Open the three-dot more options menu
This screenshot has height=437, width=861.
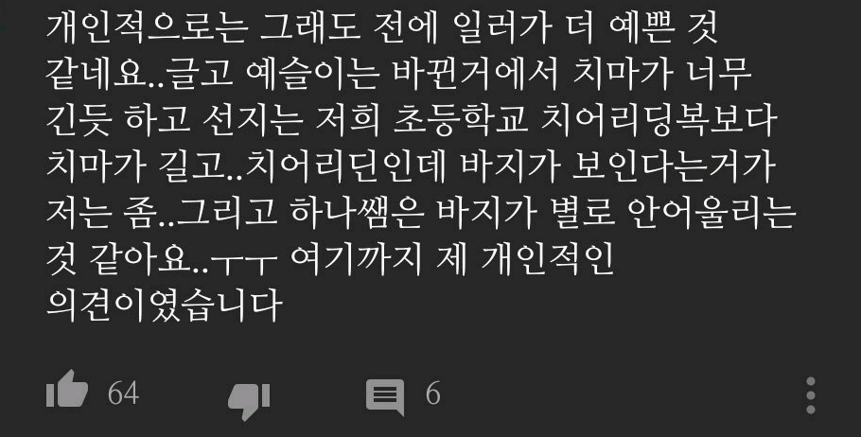coord(811,394)
